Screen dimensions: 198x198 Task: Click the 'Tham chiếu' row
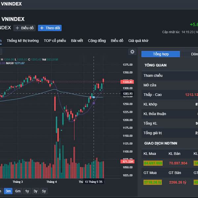[170, 76]
